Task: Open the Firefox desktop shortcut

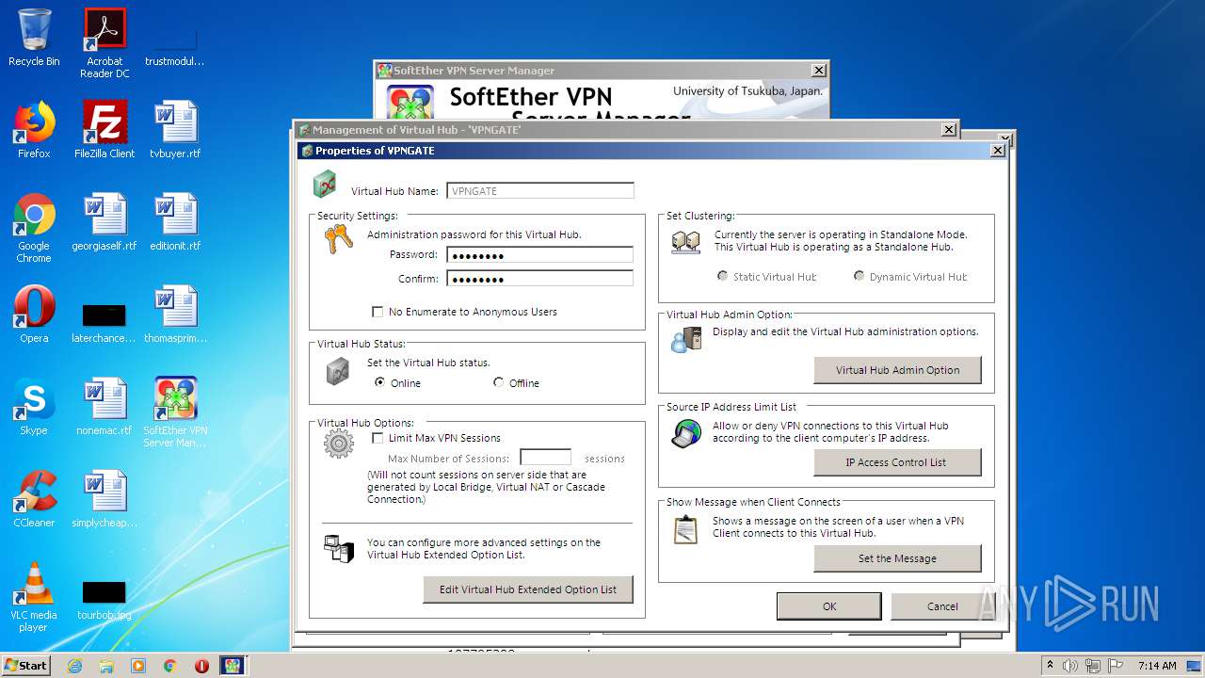Action: [34, 130]
